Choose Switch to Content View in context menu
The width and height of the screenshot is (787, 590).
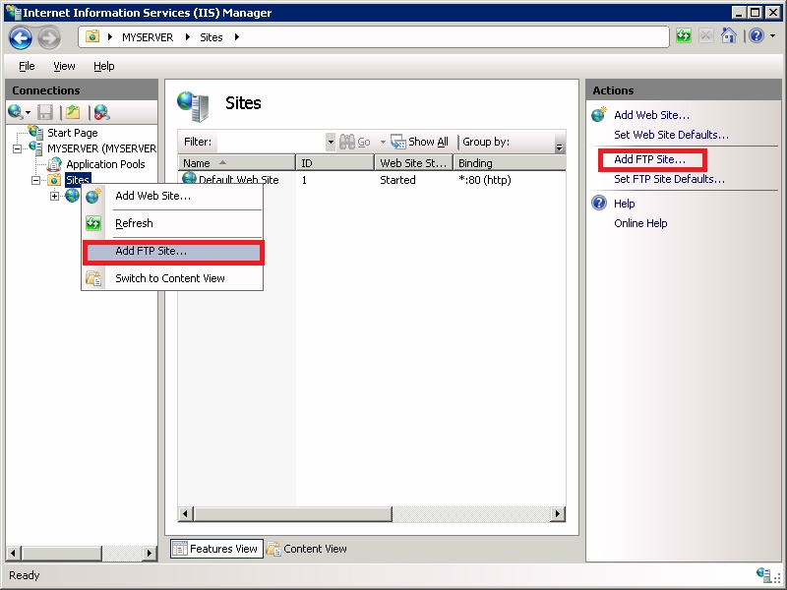[172, 278]
